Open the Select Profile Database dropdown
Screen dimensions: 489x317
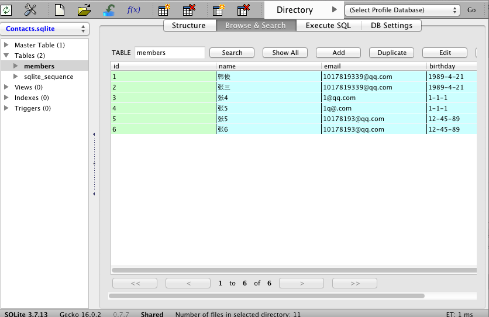pos(402,10)
